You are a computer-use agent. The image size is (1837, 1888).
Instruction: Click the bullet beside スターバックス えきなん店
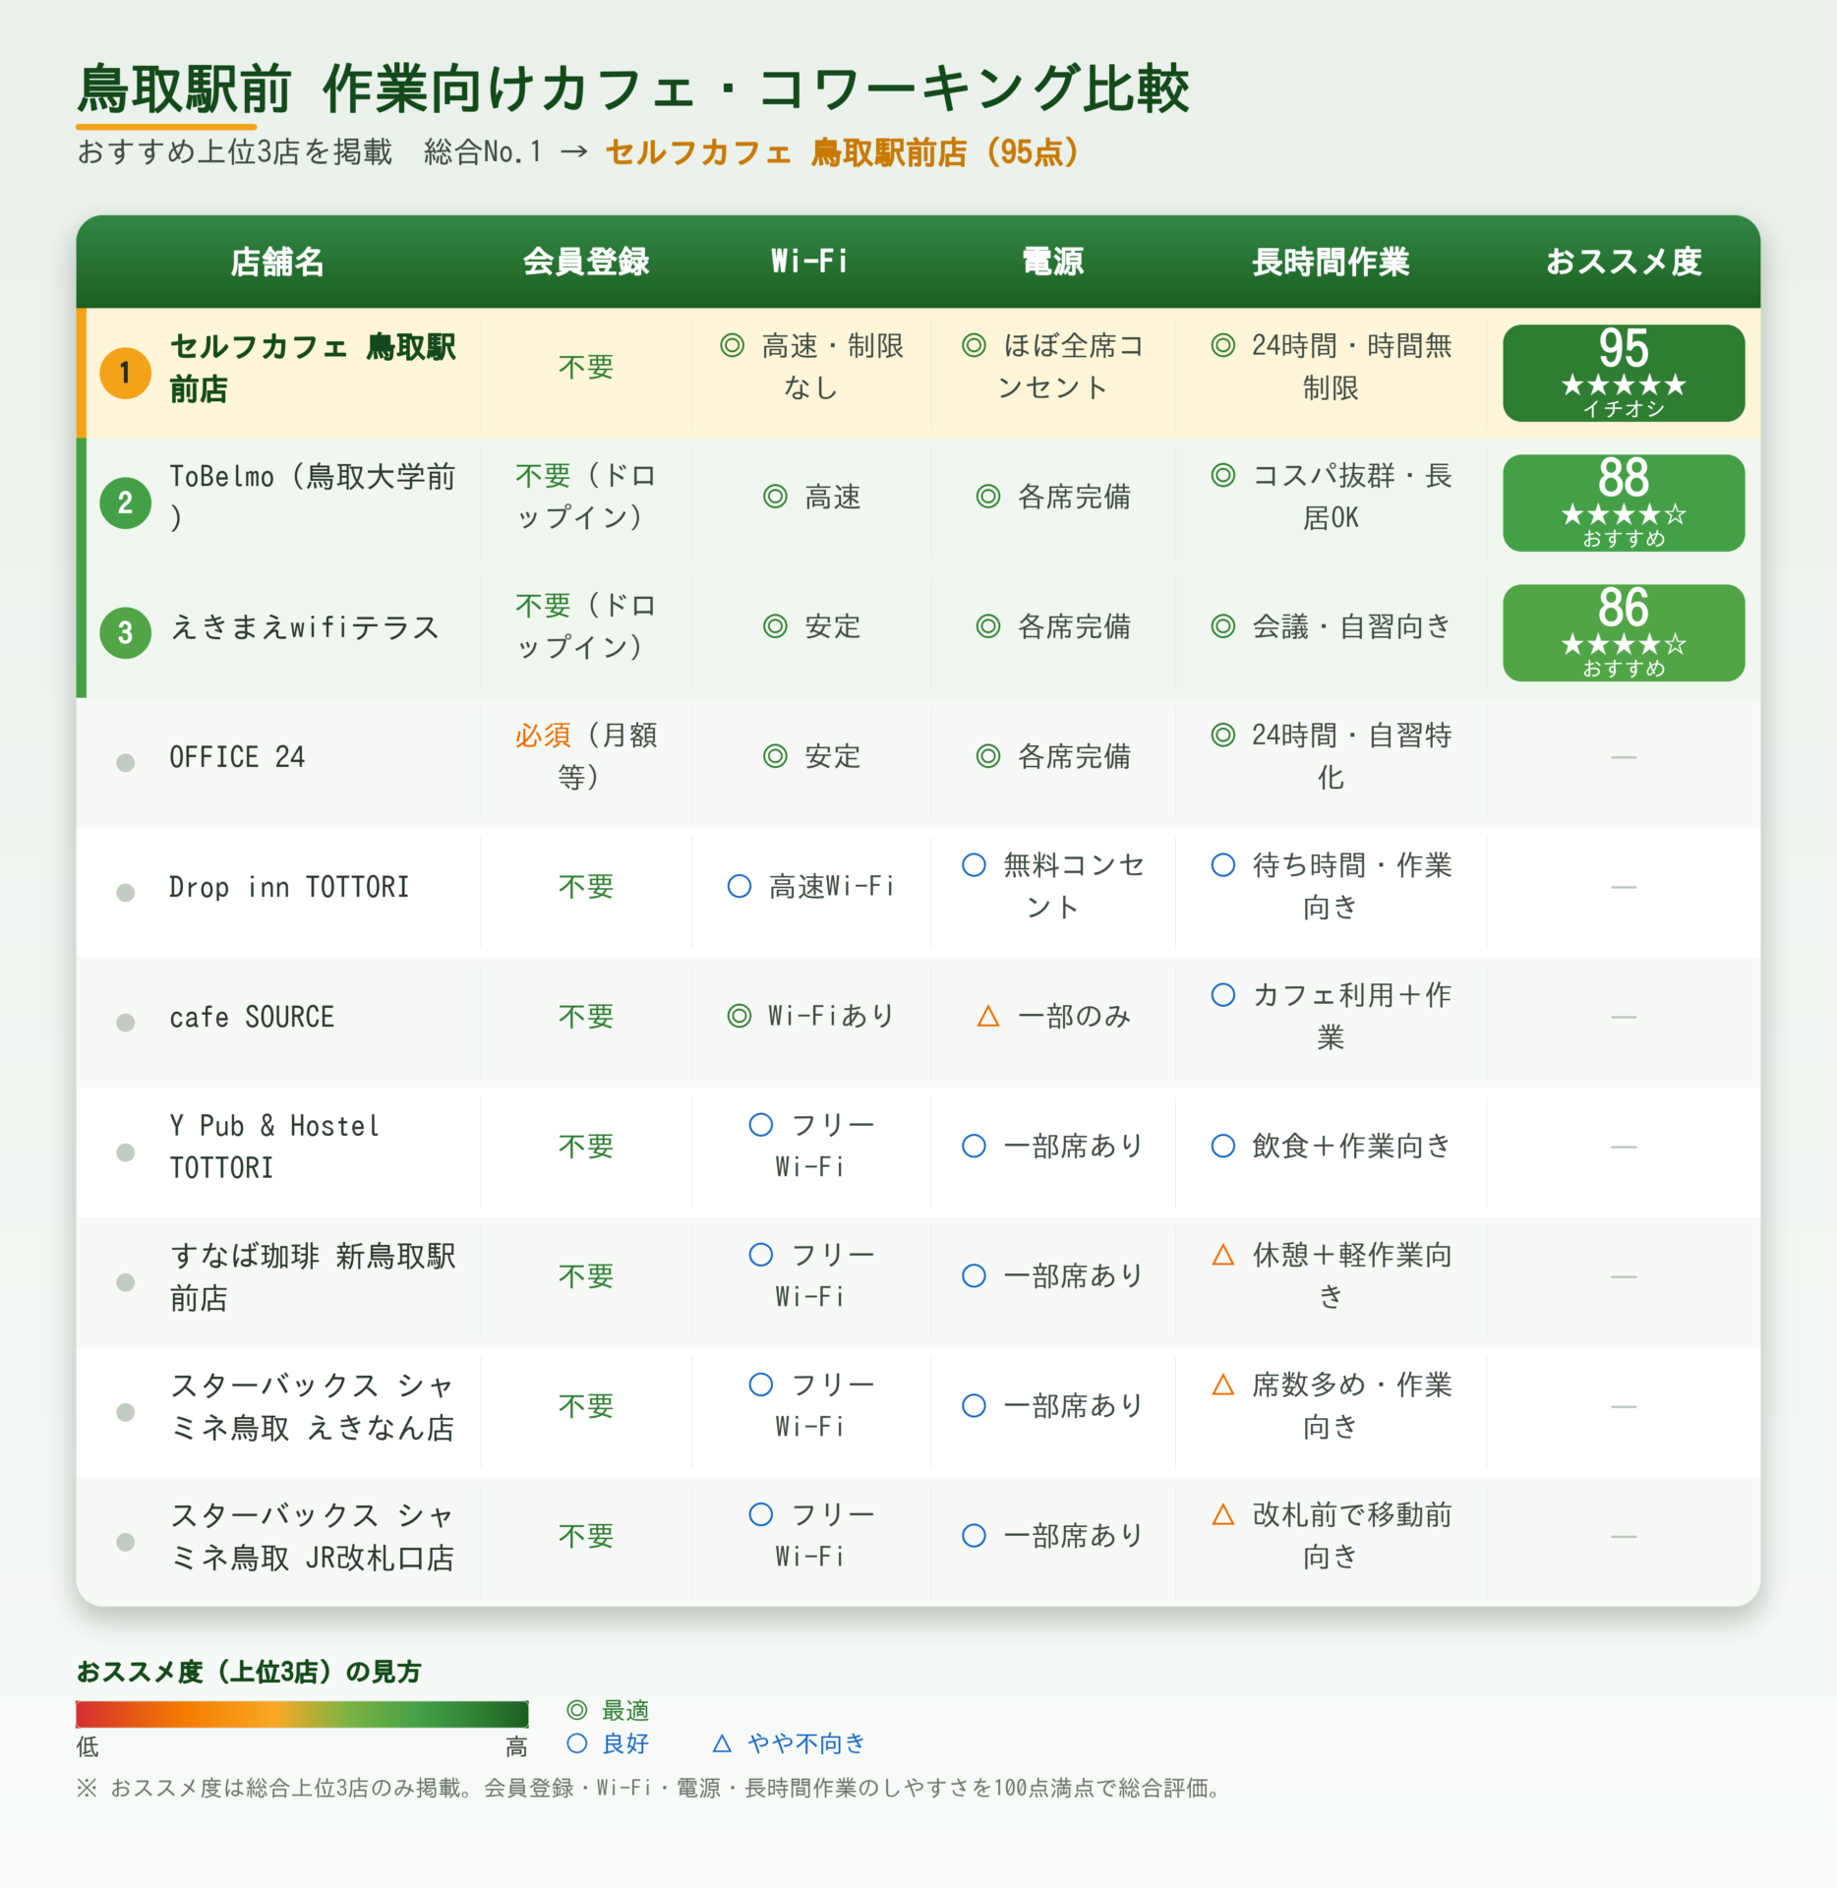point(125,1411)
